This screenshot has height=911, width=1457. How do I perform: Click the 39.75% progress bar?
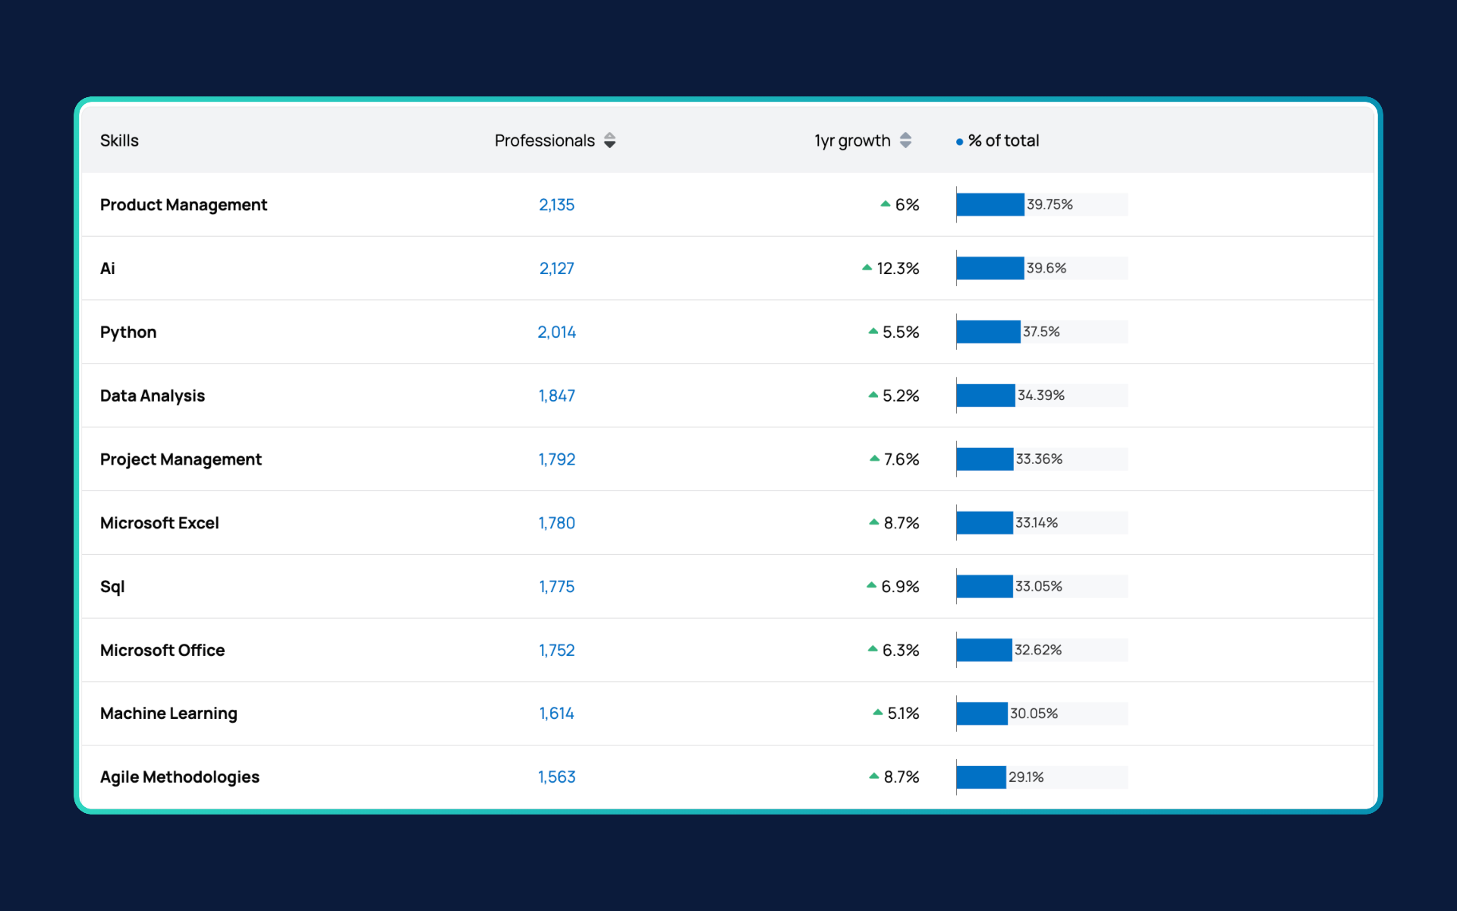pyautogui.click(x=1042, y=205)
